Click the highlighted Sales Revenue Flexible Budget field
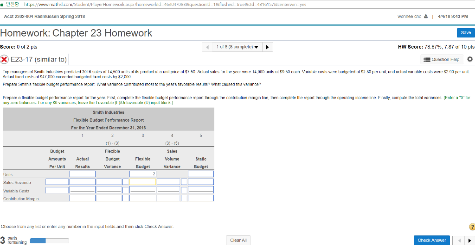 [143, 182]
